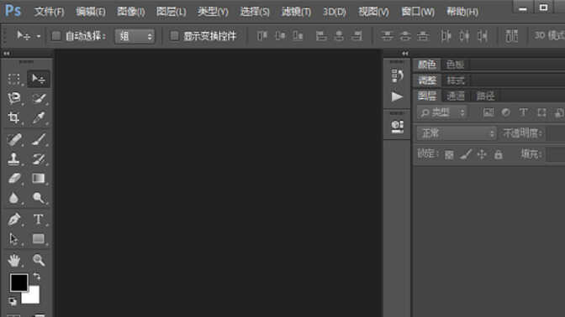Open the 图像(I) menu

[131, 12]
